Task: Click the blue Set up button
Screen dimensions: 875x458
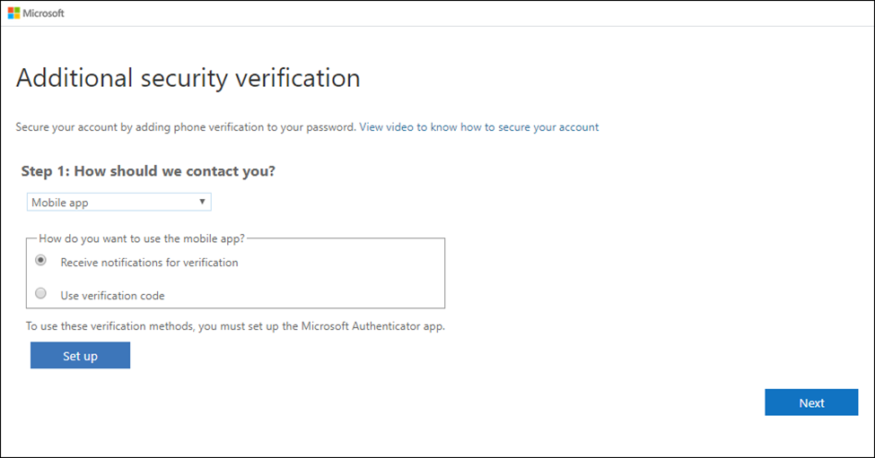Action: (81, 356)
